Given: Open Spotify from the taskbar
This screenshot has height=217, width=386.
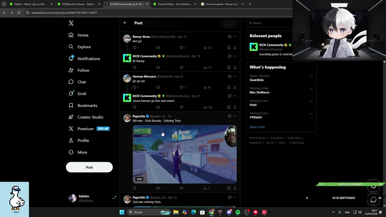Looking at the screenshot, I should click(238, 212).
